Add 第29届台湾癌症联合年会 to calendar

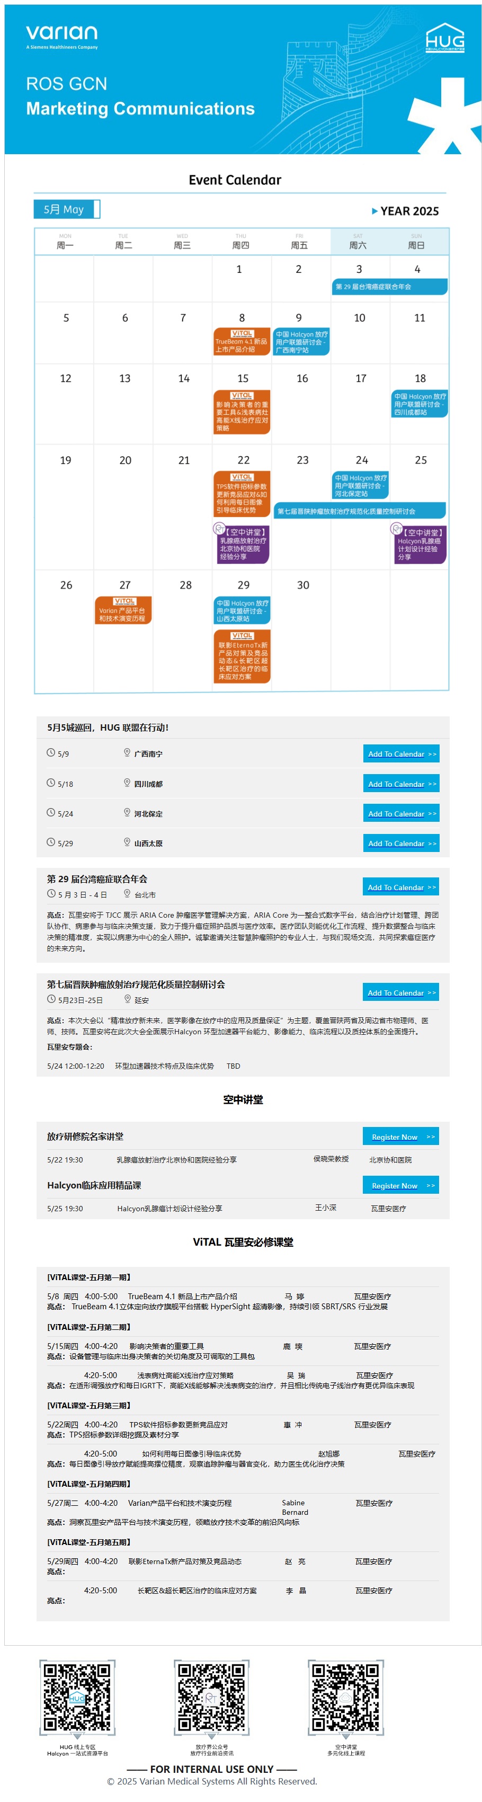pos(401,887)
